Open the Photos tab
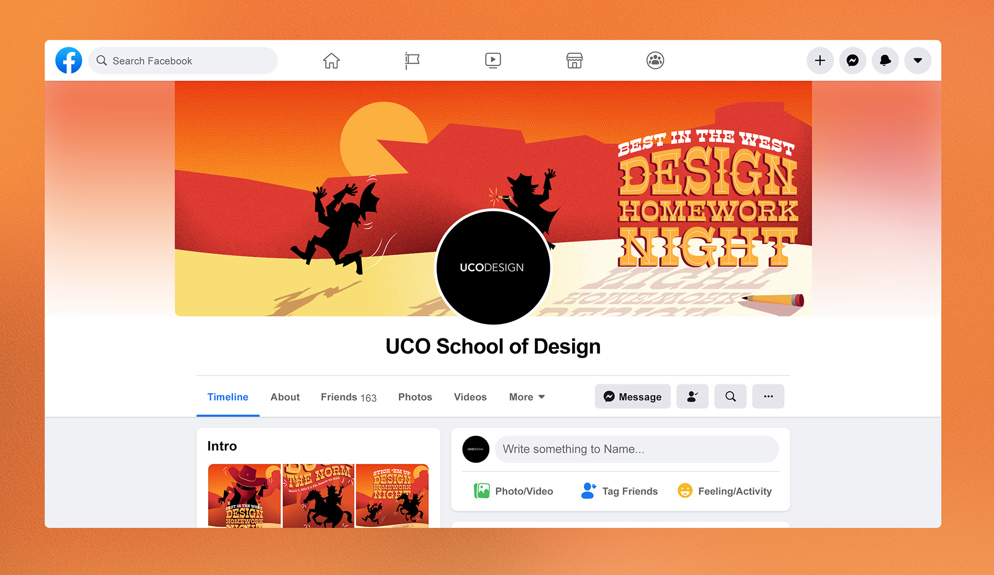The image size is (994, 575). click(x=415, y=397)
